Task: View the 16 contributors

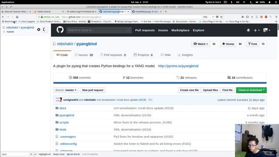Action: click(240, 78)
